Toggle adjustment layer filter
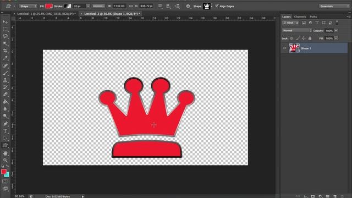The width and height of the screenshot is (352, 198). (310, 23)
